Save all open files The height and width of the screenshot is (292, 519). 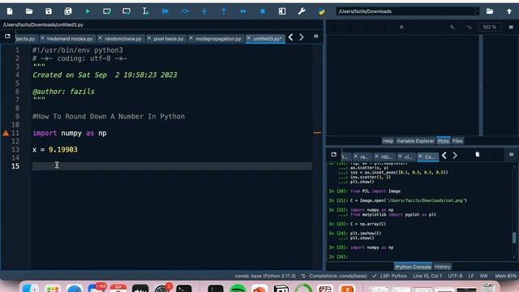[x=68, y=11]
